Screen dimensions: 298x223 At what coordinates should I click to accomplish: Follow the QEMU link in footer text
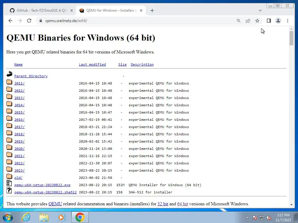click(55, 204)
